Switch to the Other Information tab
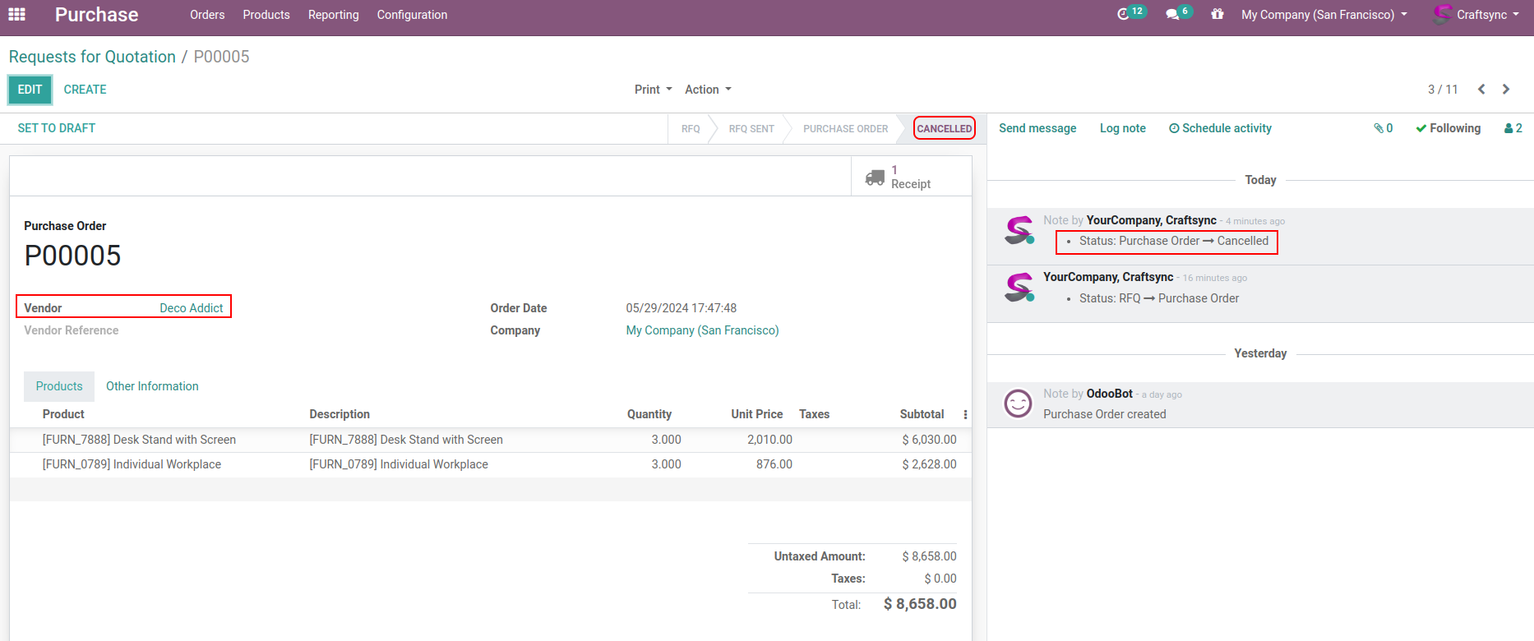The width and height of the screenshot is (1534, 641). click(x=152, y=386)
